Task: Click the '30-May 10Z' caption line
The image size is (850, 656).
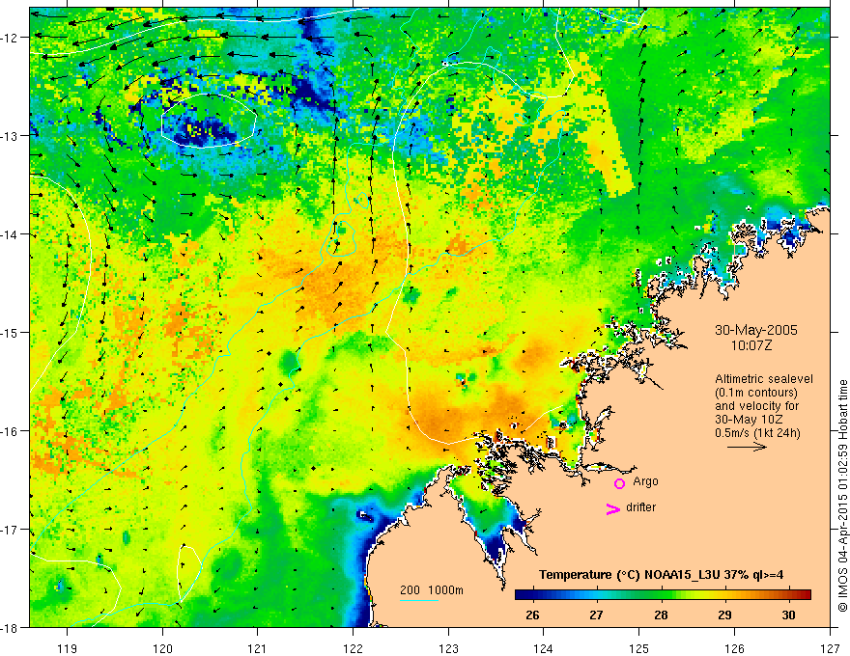Action: (x=749, y=420)
